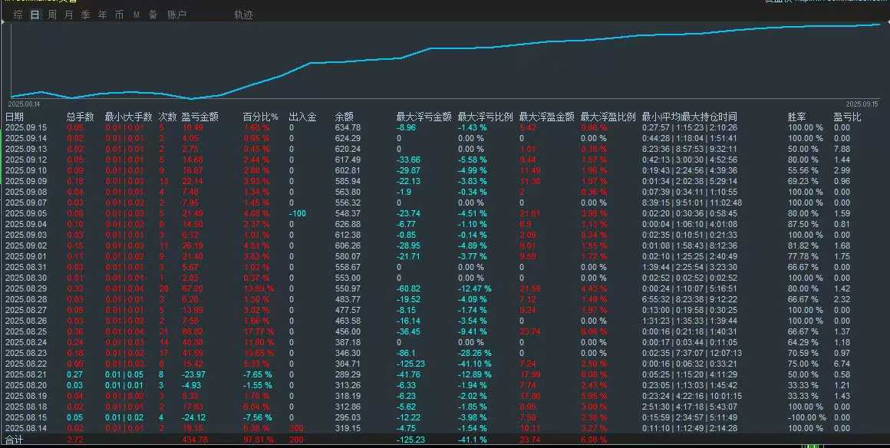The image size is (890, 448).
Task: Open the 轨迹 track tab
Action: pos(243,15)
